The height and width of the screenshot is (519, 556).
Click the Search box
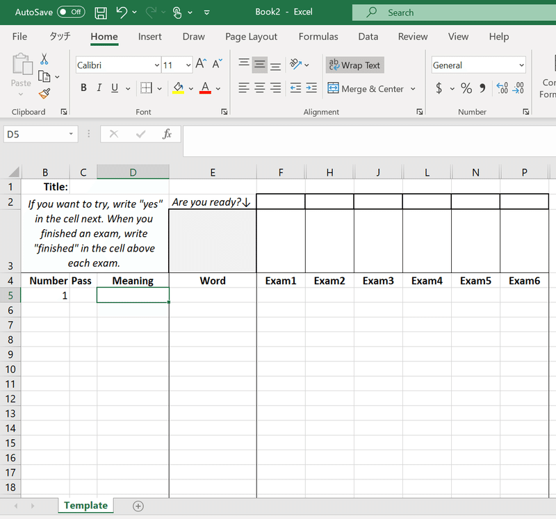[x=454, y=13]
